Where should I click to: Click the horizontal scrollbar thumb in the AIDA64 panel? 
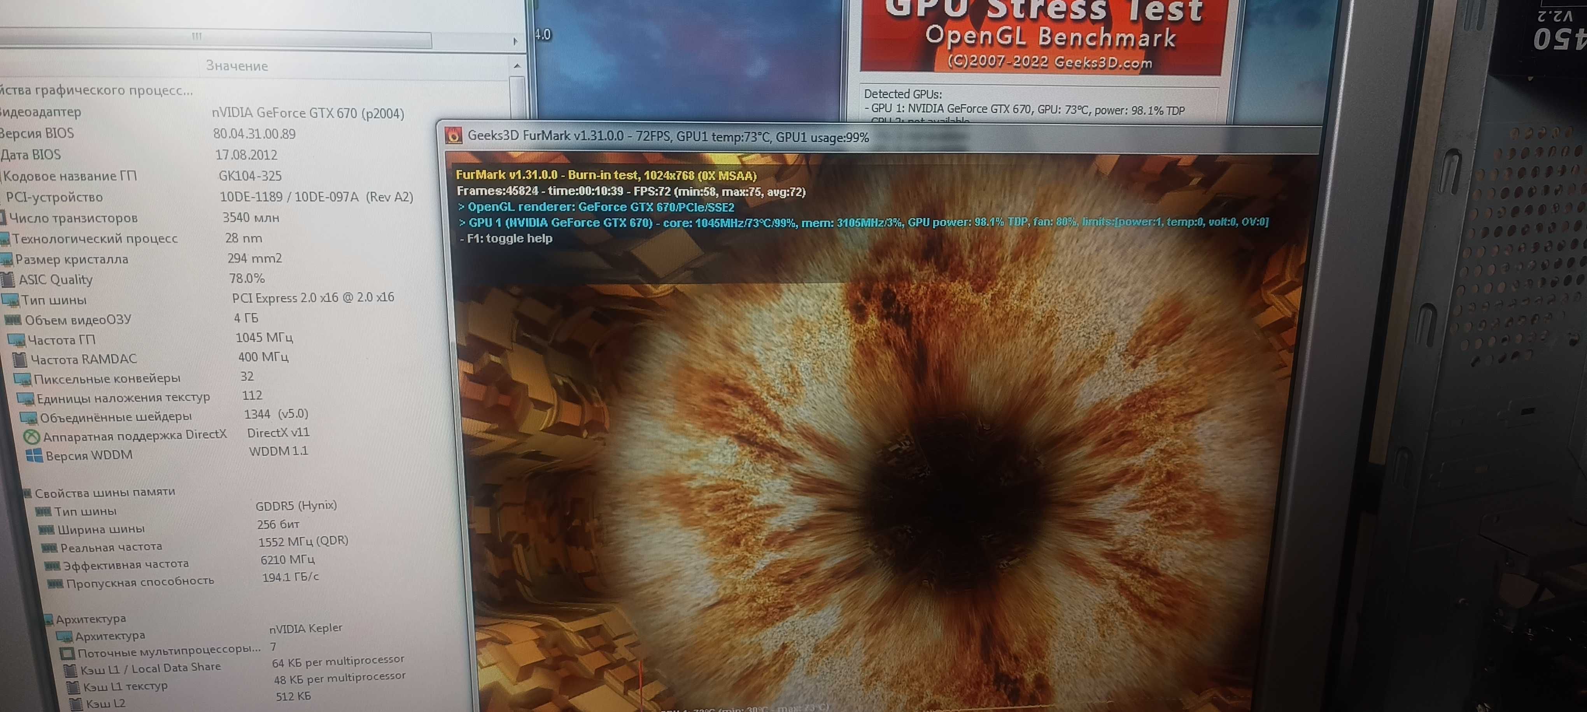215,38
